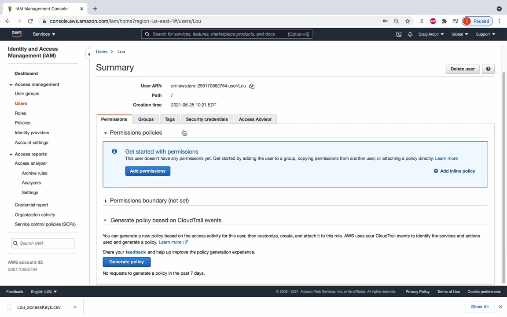Open Policies in sidebar
Screen dimensions: 507x317
(22, 123)
